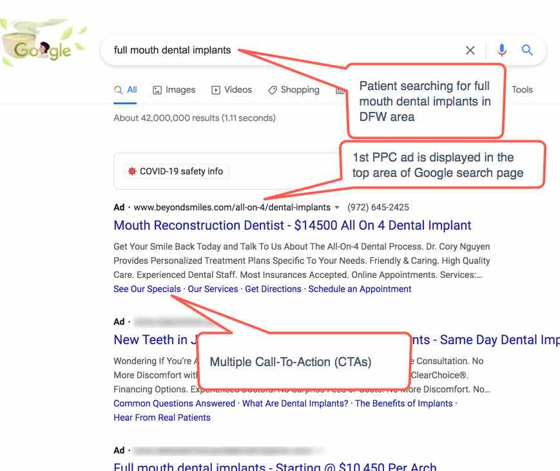This screenshot has height=471, width=560.
Task: Switch to the Videos tab
Action: click(231, 90)
